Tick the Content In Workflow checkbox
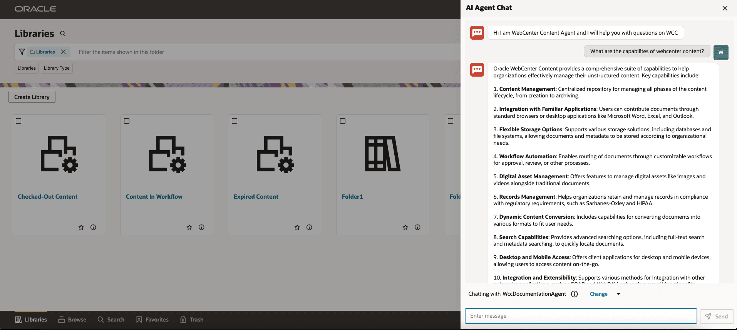The image size is (737, 330). [127, 121]
